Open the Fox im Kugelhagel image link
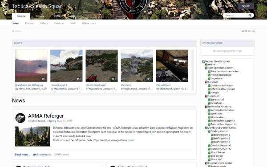This screenshot has width=267, height=167. 96,85
